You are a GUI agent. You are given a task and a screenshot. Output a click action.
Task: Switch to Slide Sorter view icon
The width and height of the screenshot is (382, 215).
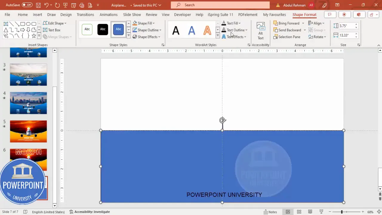pyautogui.click(x=299, y=212)
